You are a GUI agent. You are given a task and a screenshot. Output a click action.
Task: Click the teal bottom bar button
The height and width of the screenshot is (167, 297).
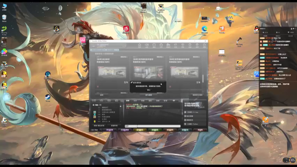185,130
